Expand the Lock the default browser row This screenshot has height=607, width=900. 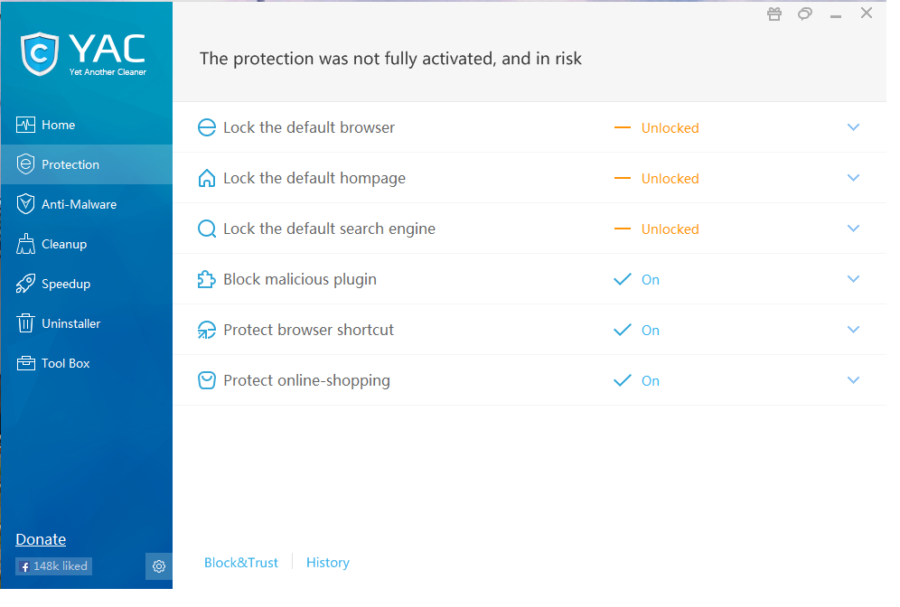[853, 127]
